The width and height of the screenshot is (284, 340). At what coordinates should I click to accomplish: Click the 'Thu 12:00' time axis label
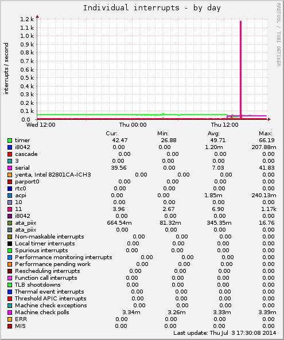(224, 125)
